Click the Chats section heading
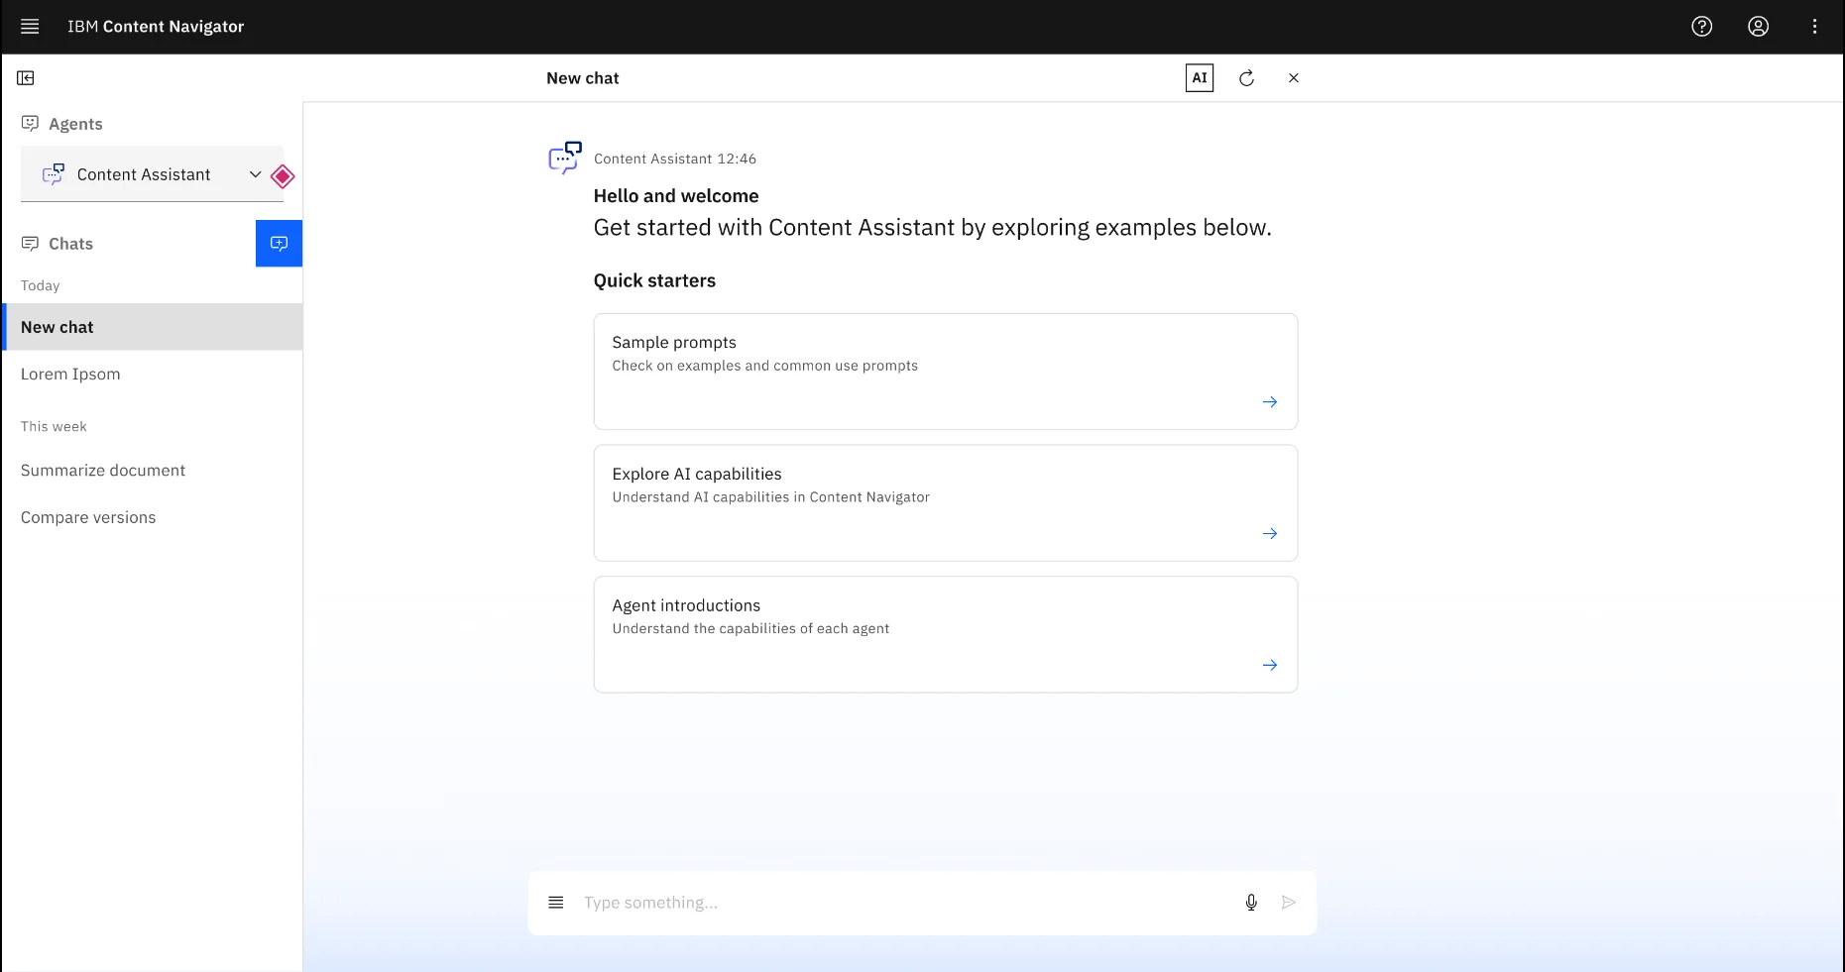Viewport: 1845px width, 972px height. click(x=70, y=244)
